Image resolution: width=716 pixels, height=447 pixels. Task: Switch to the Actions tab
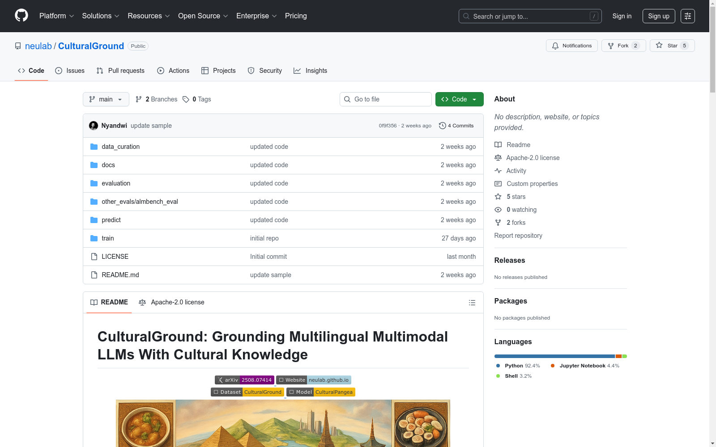click(x=173, y=71)
